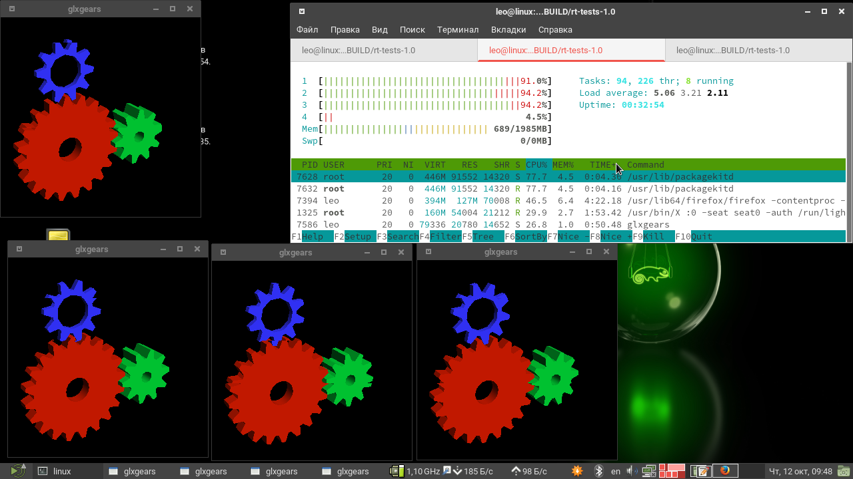The height and width of the screenshot is (479, 853).
Task: Open the main menu launcher in taskbar
Action: [17, 471]
